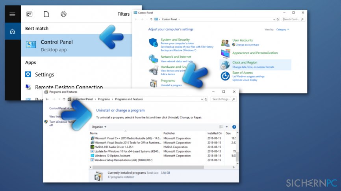Select the Settings gear filter in search
Image resolution: width=341 pixels, height=191 pixels.
point(63,14)
